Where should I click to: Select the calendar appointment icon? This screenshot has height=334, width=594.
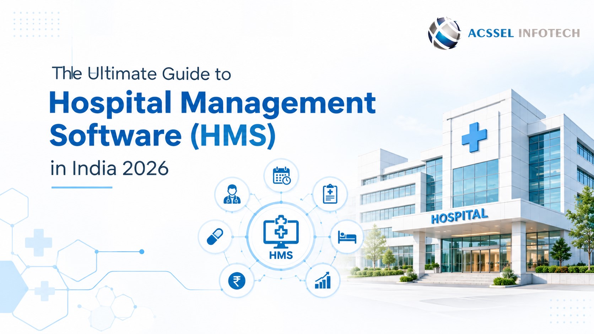[x=281, y=176]
